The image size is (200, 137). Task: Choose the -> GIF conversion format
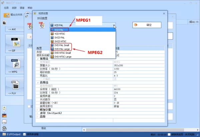point(15,44)
